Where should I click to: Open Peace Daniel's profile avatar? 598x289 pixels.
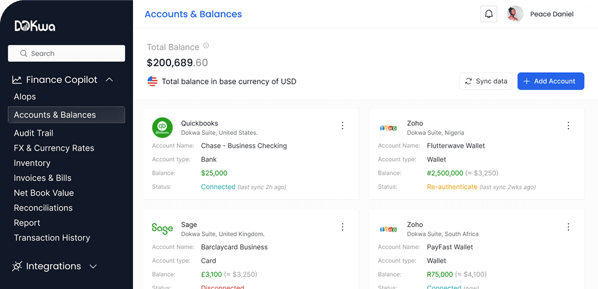(x=515, y=14)
